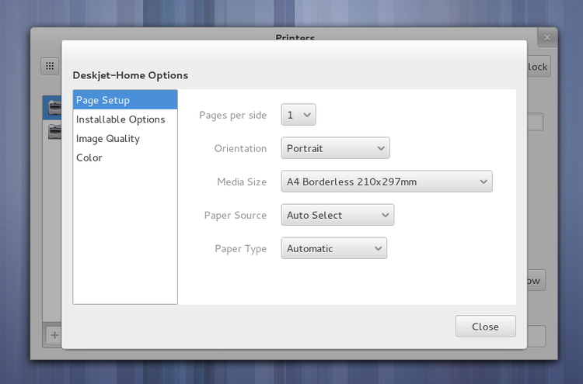Open the Paper Type Automatic dropdown

pyautogui.click(x=333, y=248)
